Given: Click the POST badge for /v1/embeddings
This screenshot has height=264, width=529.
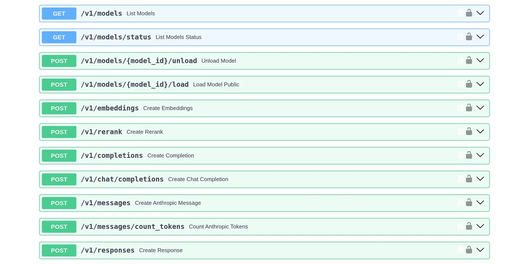Looking at the screenshot, I should coord(59,108).
